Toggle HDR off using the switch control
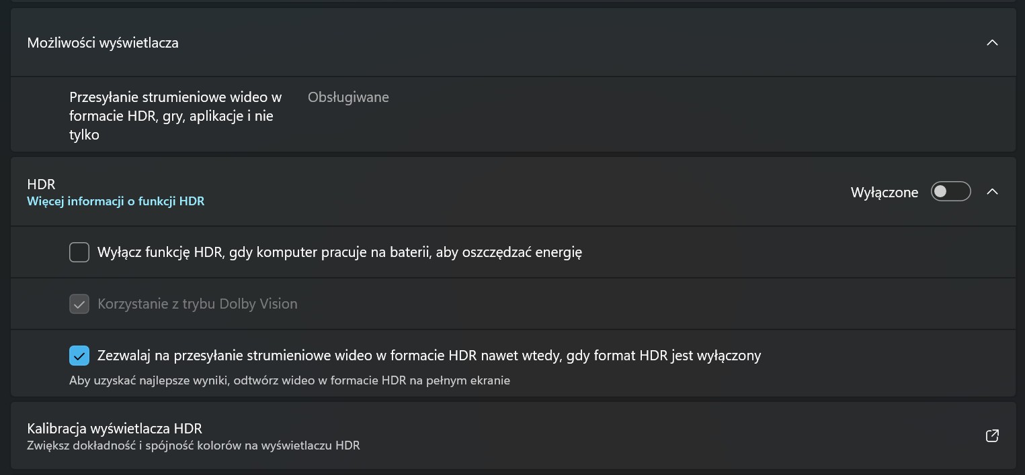Image resolution: width=1025 pixels, height=475 pixels. [950, 191]
